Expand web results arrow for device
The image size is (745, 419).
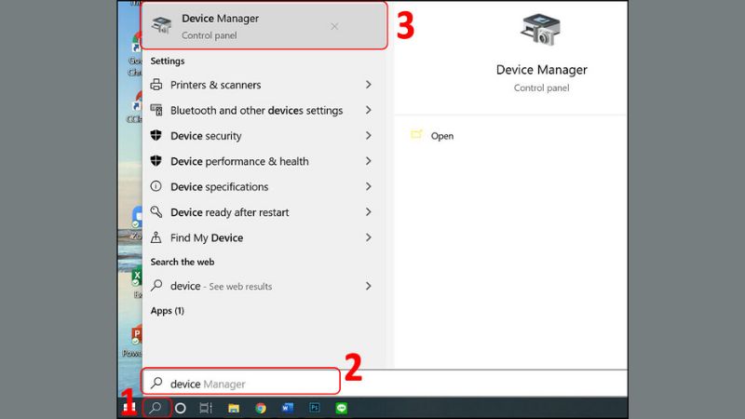pyautogui.click(x=369, y=286)
